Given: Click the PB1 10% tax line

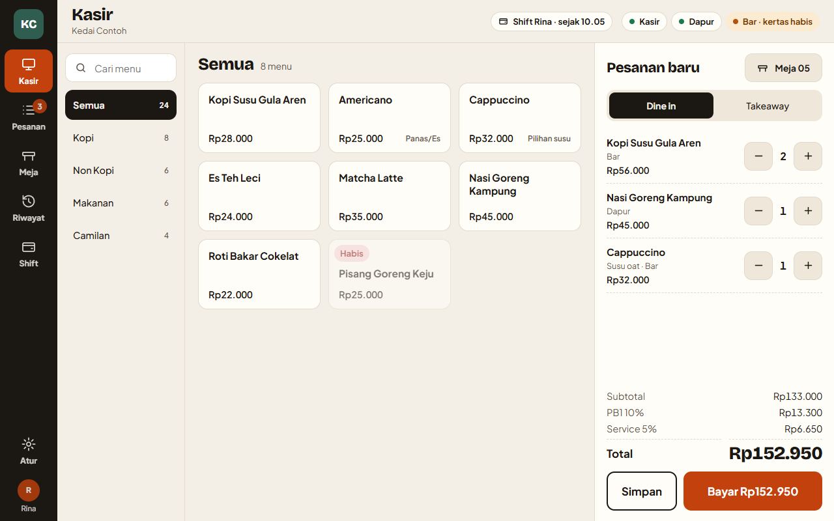Looking at the screenshot, I should (714, 412).
